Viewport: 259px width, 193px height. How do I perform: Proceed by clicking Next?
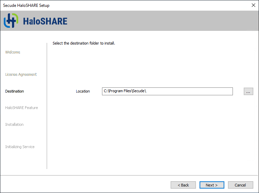[212, 185]
